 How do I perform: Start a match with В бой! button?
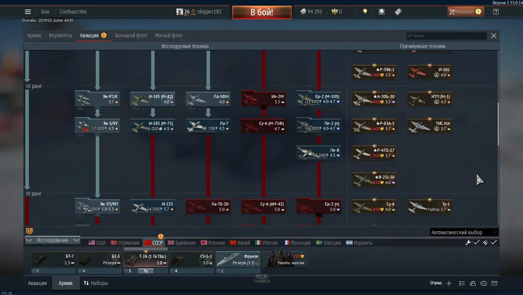[x=261, y=12]
